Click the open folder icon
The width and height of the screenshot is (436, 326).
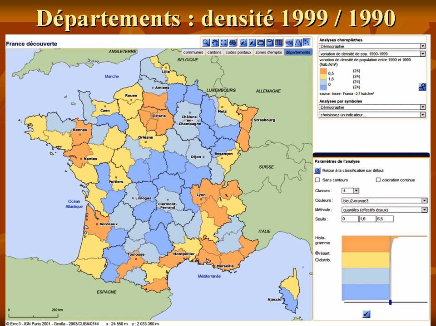261,43
